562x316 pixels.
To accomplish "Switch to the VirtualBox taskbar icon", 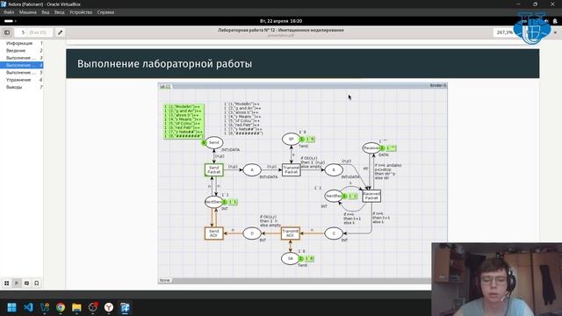I will coord(125,307).
